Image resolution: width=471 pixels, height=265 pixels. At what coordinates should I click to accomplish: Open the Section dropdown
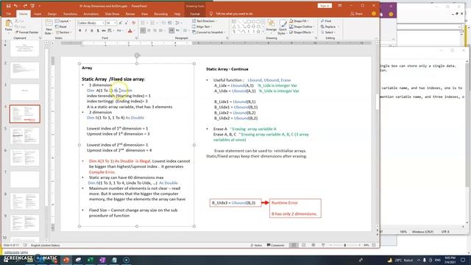(63, 32)
